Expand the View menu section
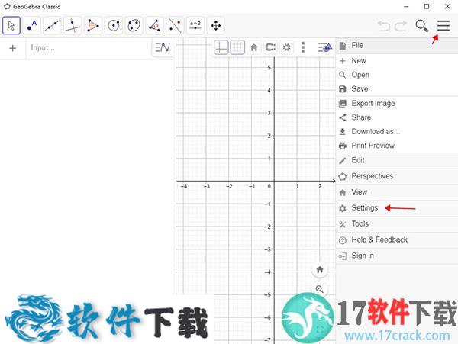The height and width of the screenshot is (344, 458). tap(397, 192)
